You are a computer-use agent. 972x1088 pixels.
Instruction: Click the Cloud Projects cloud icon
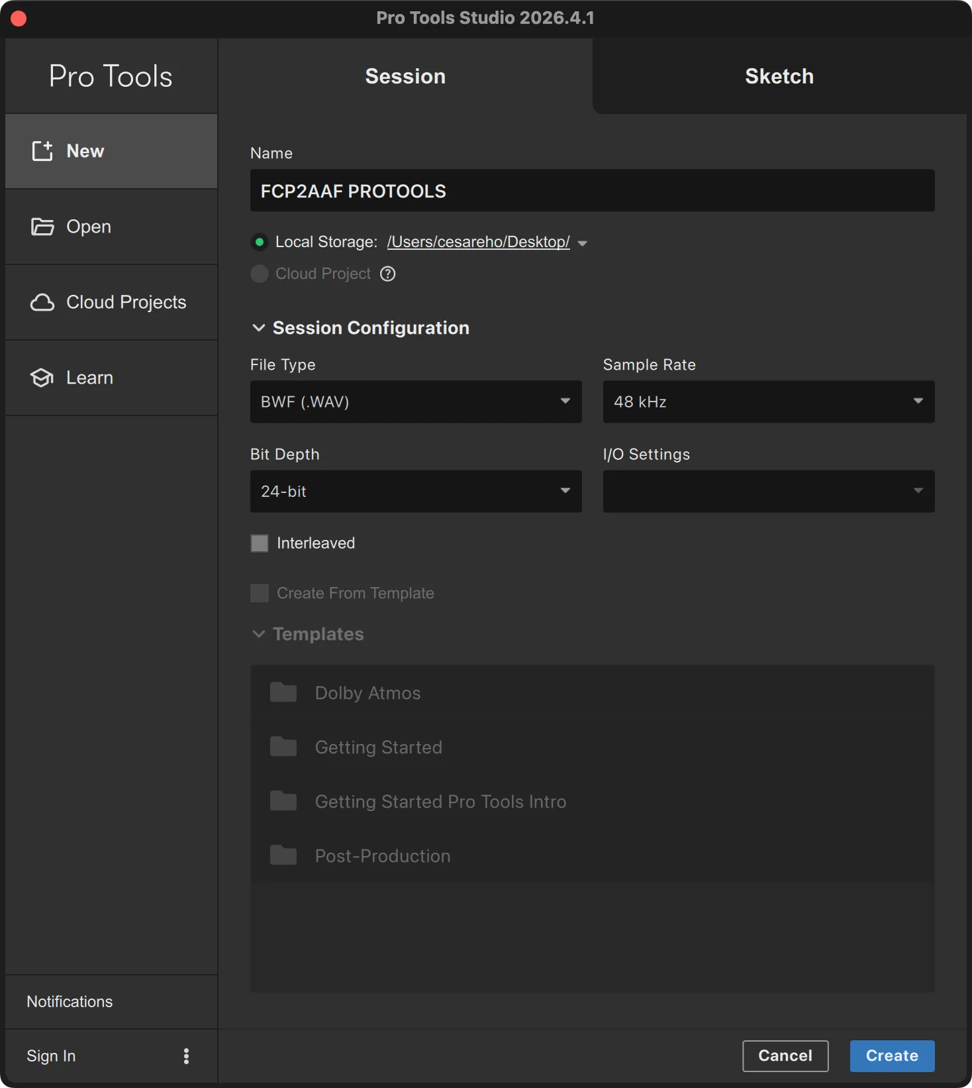point(42,302)
